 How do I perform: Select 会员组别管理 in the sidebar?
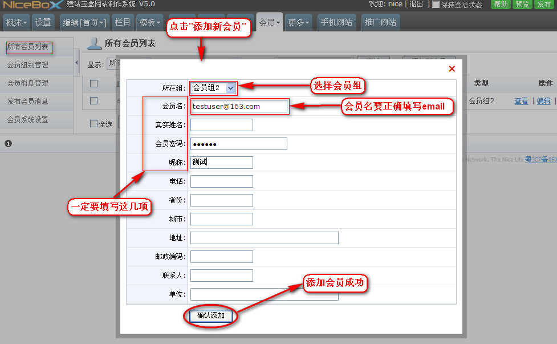pyautogui.click(x=27, y=65)
